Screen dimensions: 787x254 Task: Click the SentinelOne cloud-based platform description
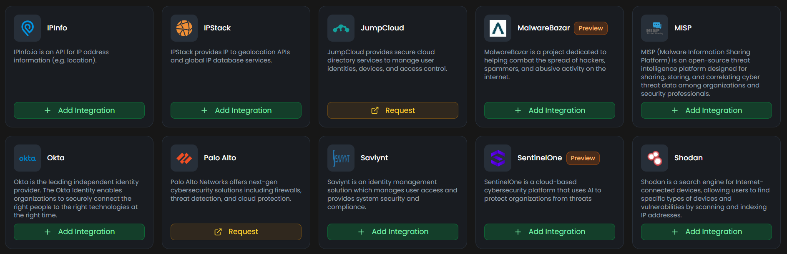click(x=543, y=190)
